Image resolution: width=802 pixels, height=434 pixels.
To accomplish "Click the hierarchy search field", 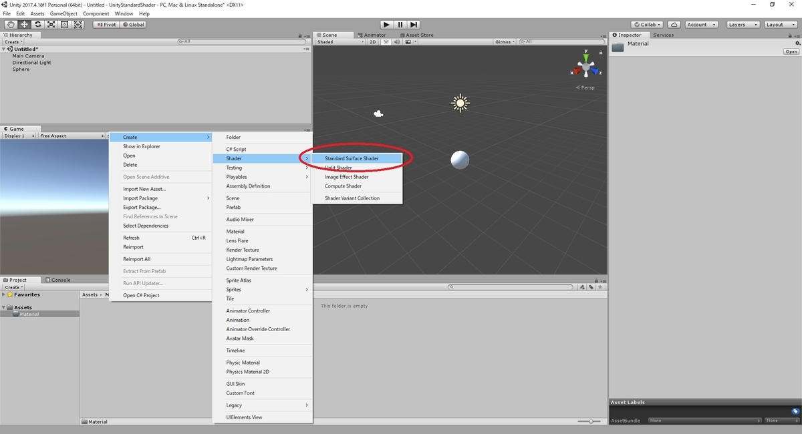I will pos(243,41).
